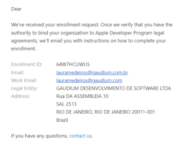186x145 pixels.
Task: Open the lauramedeiros@gaudium.com.br email link
Action: pyautogui.click(x=92, y=73)
